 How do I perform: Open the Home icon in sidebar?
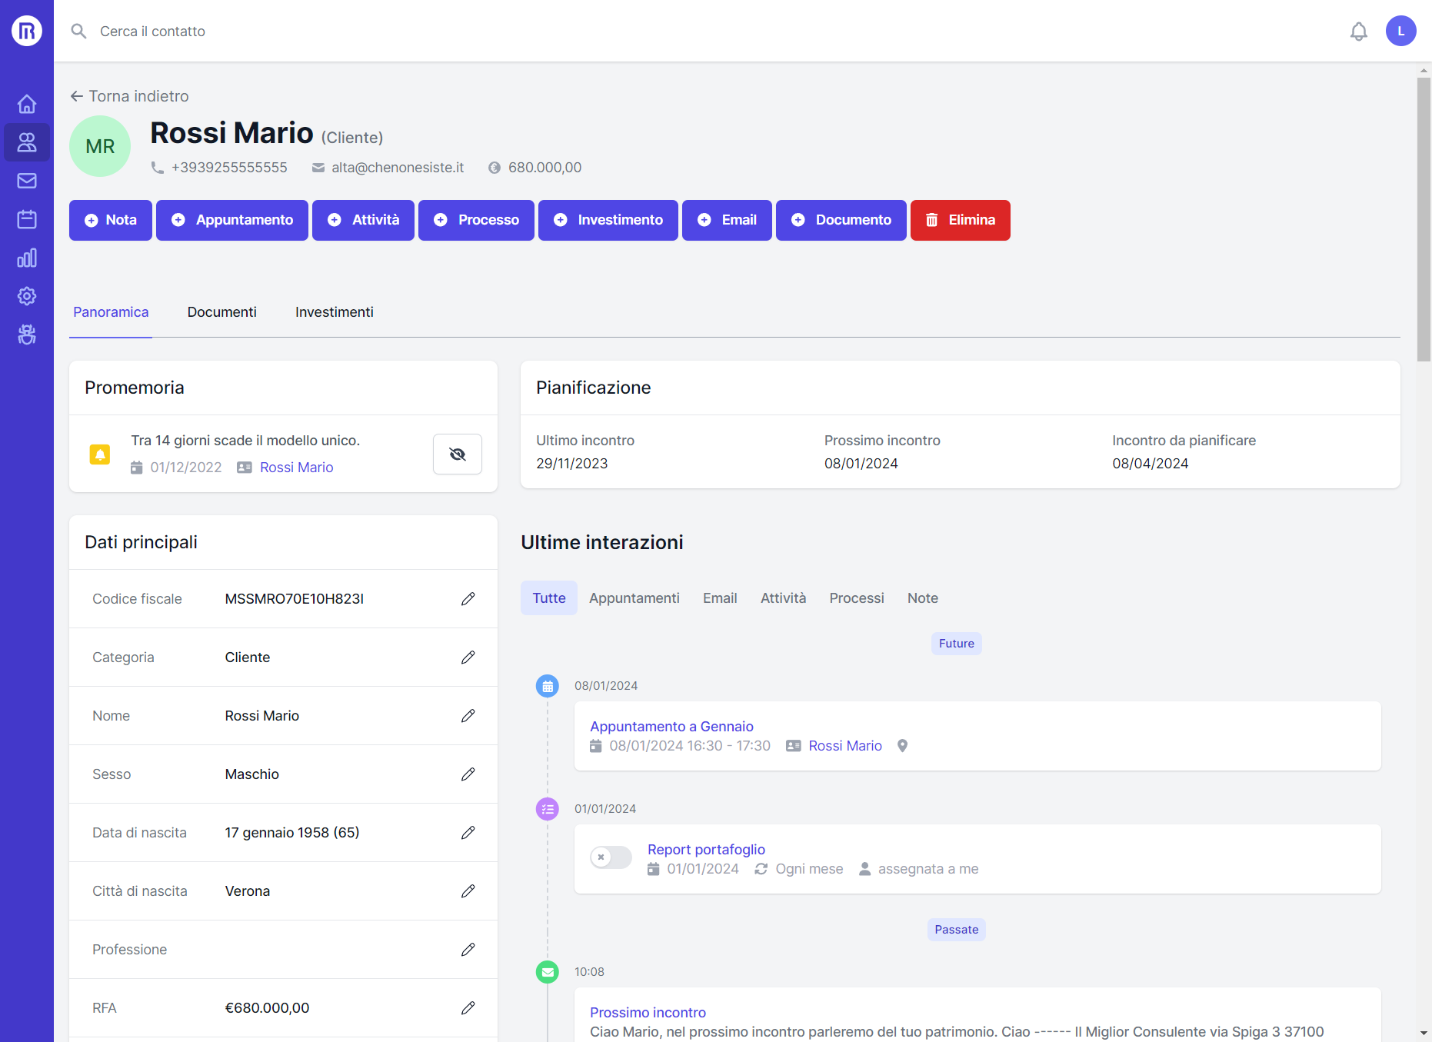pos(27,104)
